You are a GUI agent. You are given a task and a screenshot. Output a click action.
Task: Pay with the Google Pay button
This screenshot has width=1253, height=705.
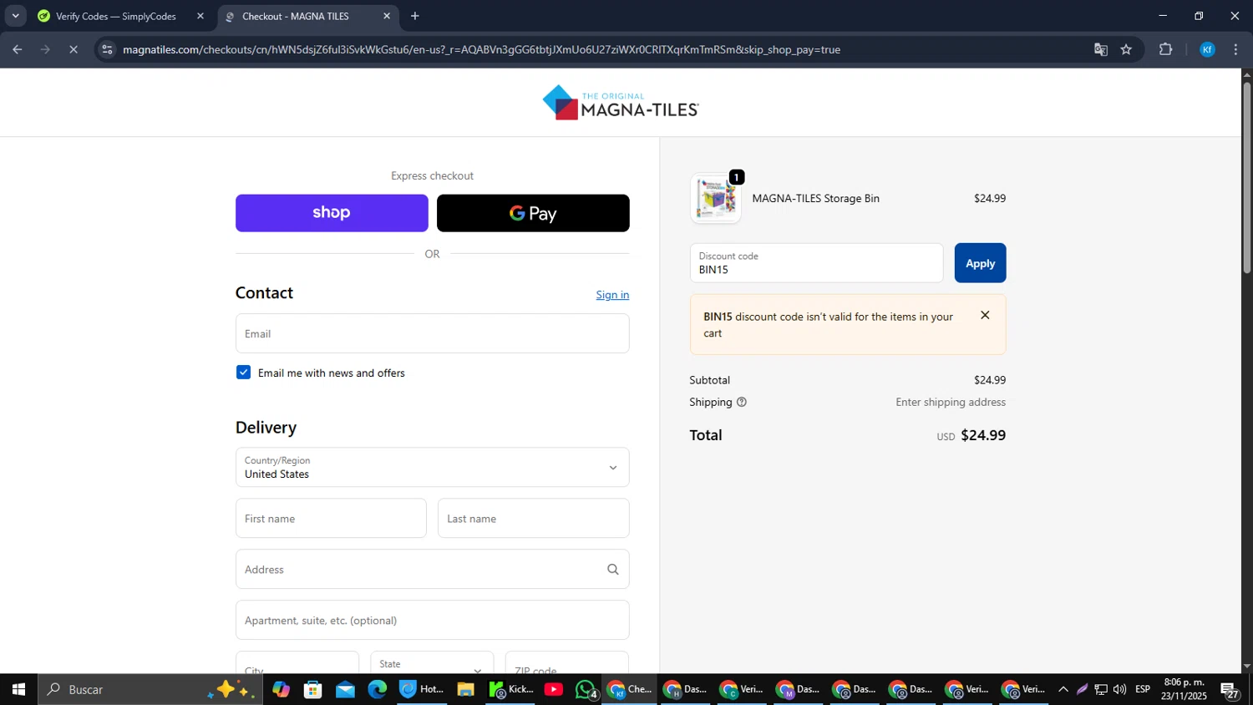click(533, 213)
